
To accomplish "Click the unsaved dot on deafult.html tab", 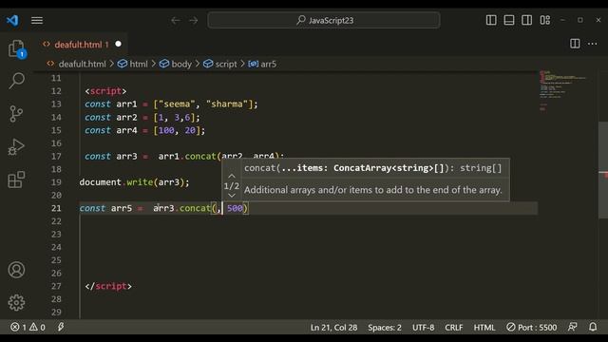I will [x=118, y=45].
